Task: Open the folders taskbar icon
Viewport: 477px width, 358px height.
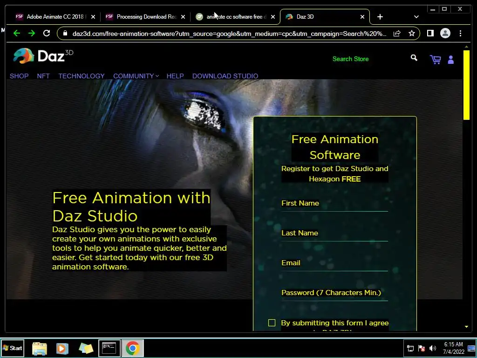Action: point(86,348)
